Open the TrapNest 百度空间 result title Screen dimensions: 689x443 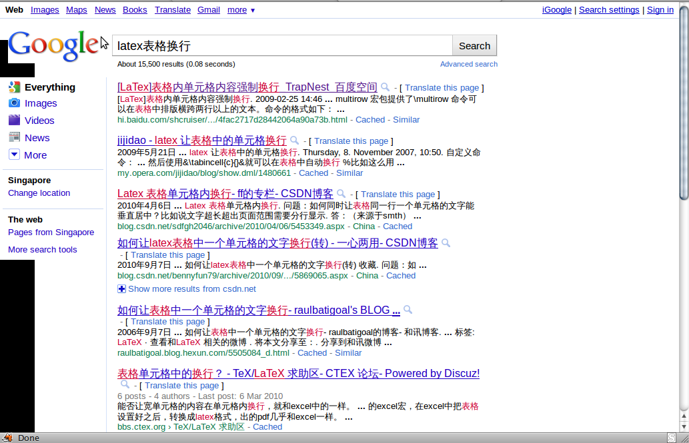(x=247, y=87)
